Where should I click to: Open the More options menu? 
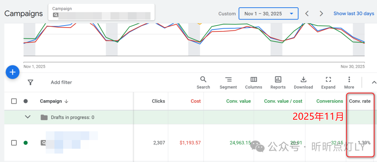pos(349,79)
